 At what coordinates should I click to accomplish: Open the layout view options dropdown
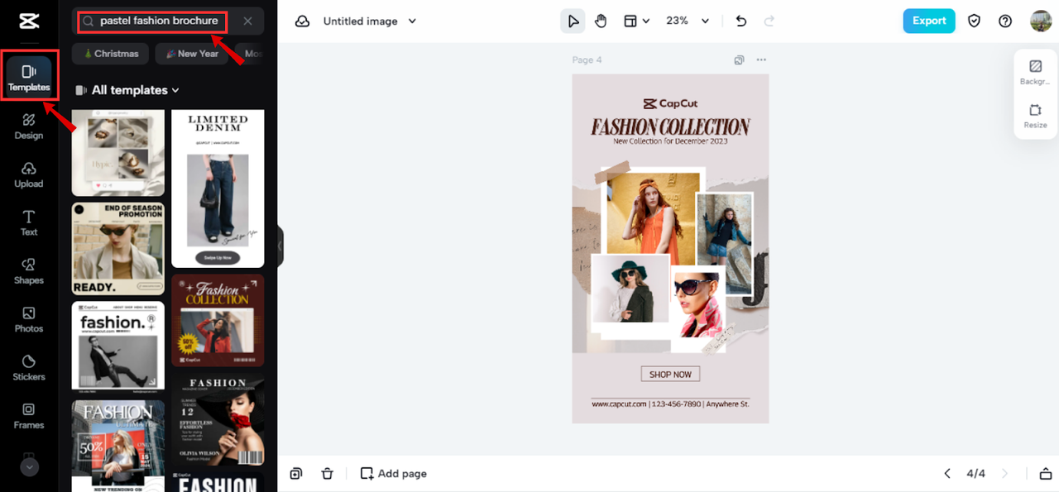pos(636,21)
